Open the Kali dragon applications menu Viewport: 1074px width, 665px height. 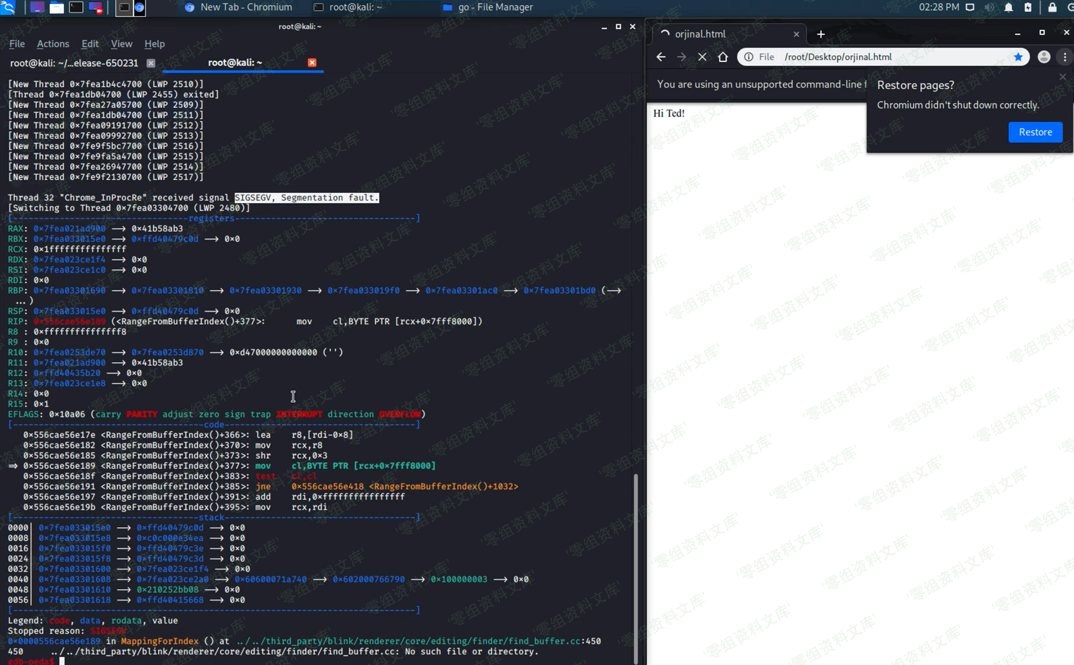8,7
